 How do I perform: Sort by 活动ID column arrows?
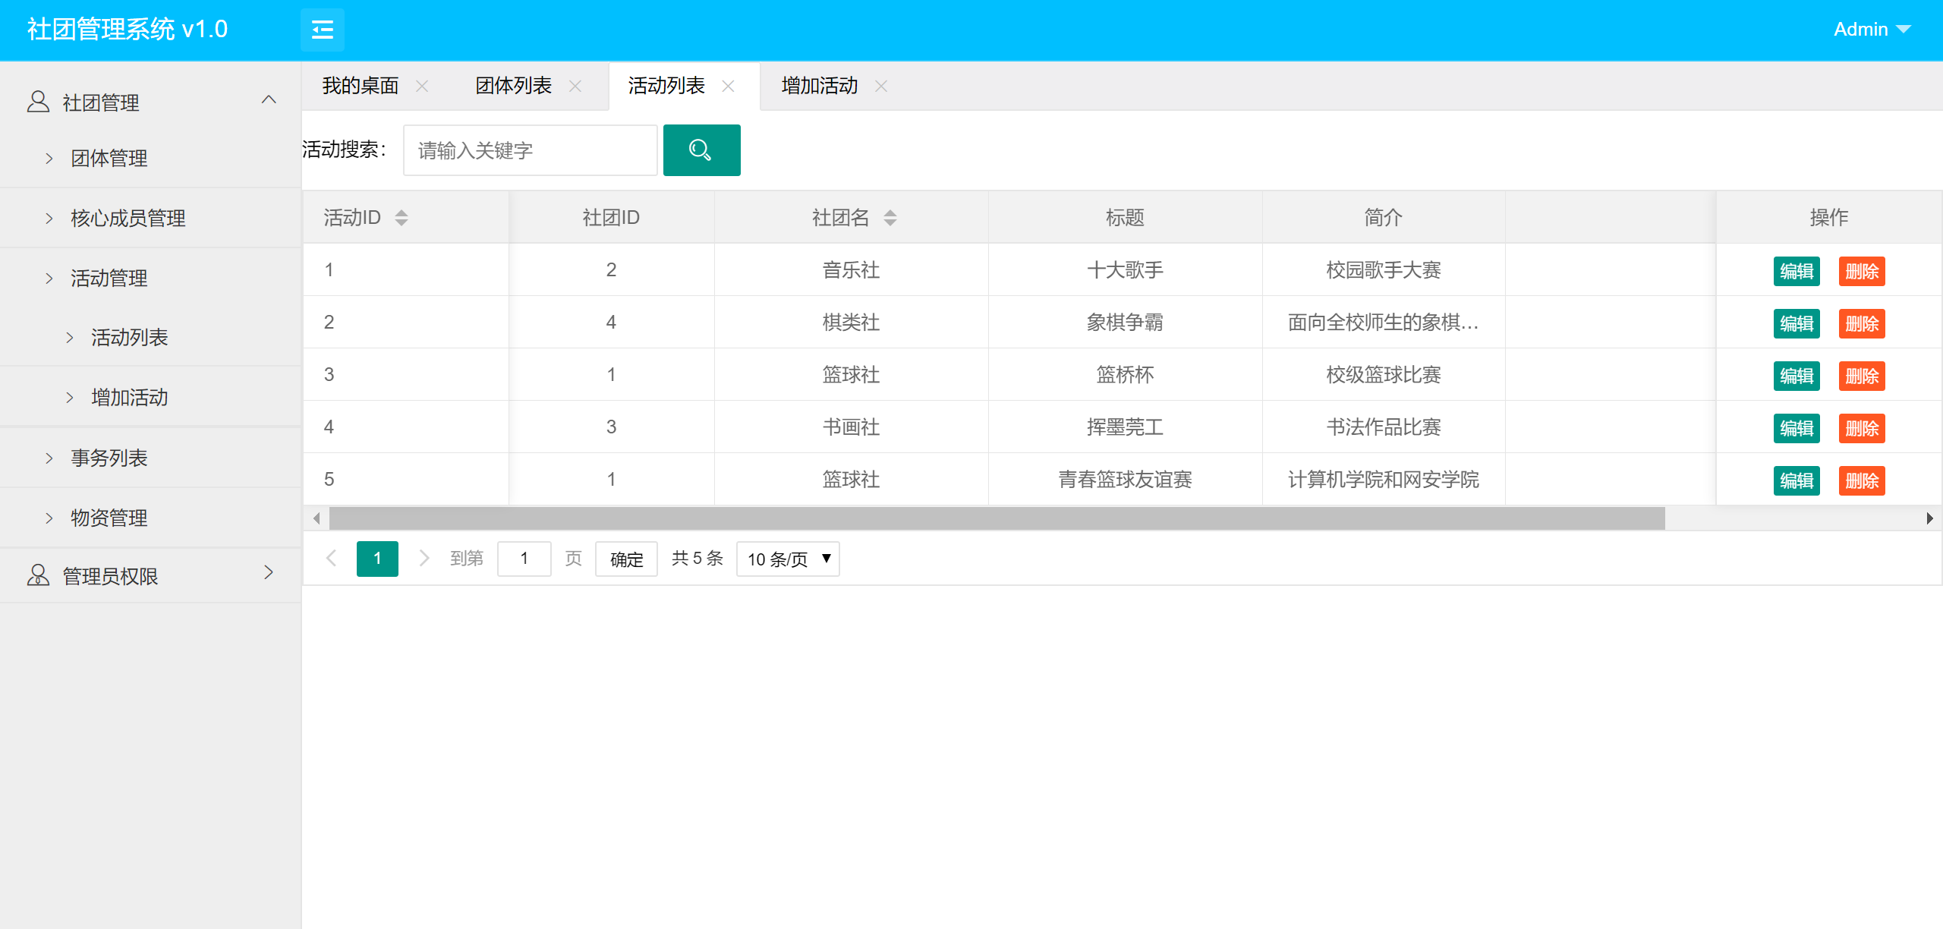[x=402, y=218]
